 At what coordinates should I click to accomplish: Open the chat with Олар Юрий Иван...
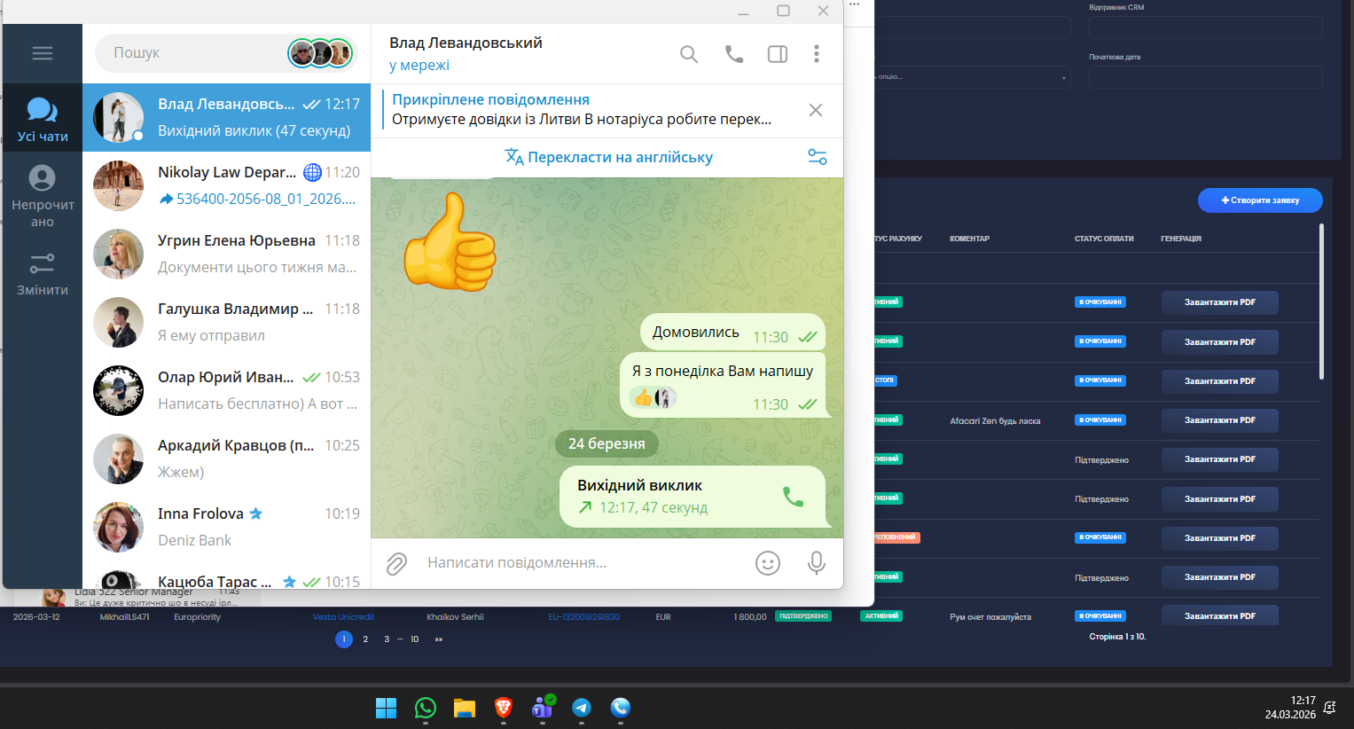point(226,390)
